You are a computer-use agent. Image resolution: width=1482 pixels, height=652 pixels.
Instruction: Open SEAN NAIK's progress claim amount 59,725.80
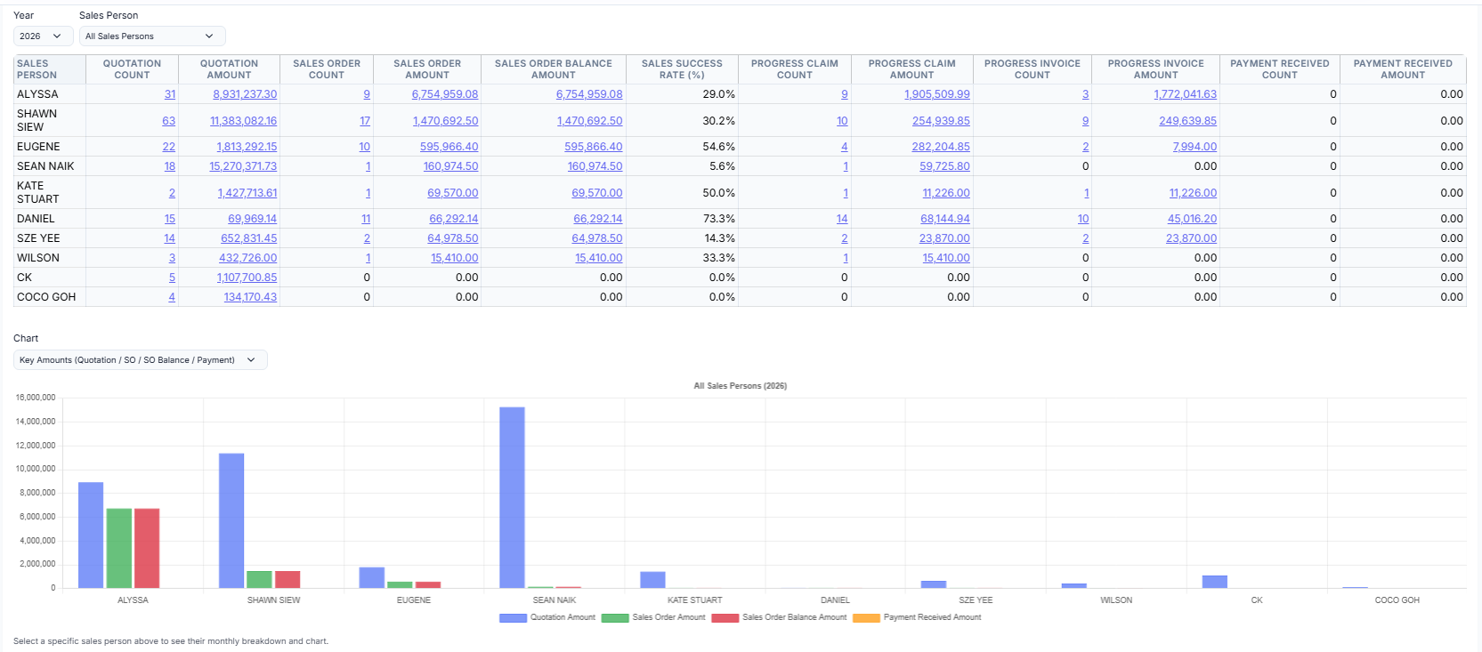click(x=944, y=166)
